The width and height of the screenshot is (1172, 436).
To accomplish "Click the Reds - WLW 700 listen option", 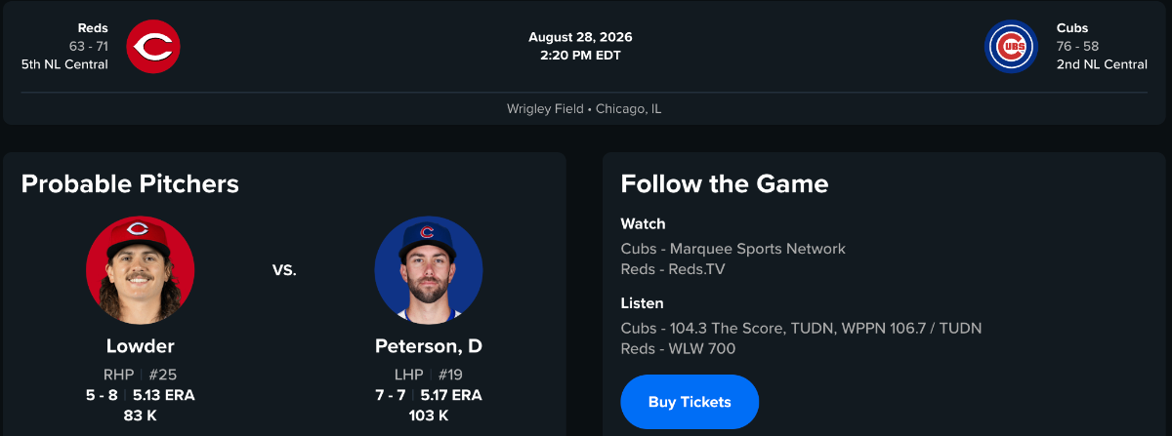I will 678,349.
